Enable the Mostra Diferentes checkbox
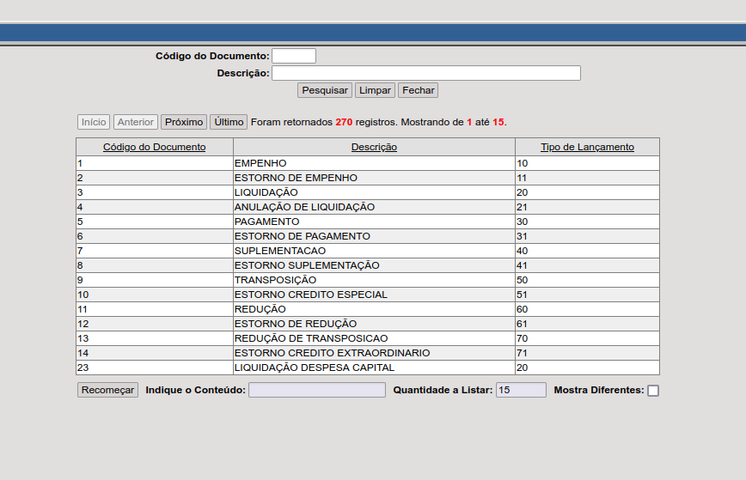Image resolution: width=746 pixels, height=480 pixels. tap(653, 391)
